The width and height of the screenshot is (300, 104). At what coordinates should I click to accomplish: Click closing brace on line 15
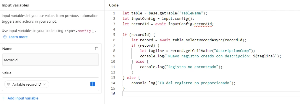[124, 88]
